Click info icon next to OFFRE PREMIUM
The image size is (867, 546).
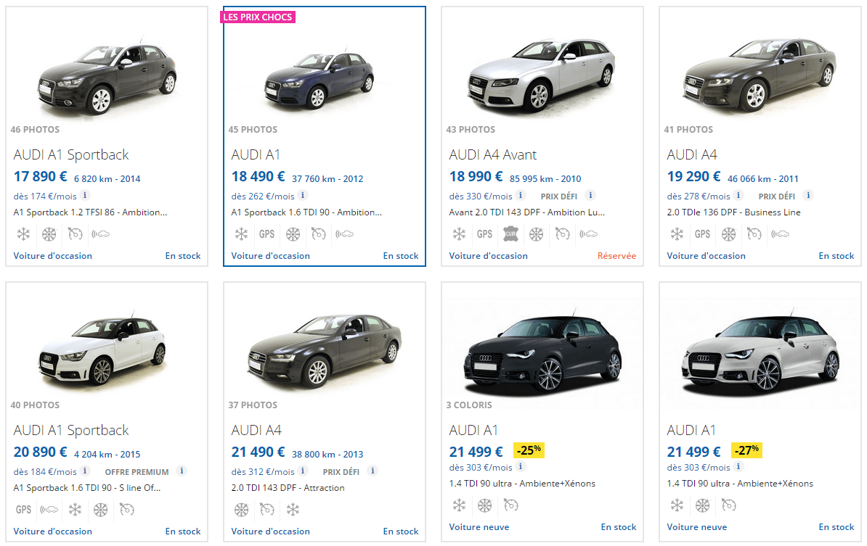tap(182, 471)
